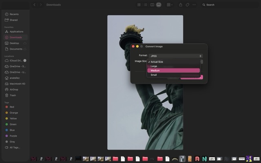This screenshot has height=163, width=261.
Task: Select the teal N icon thumbnail
Action: click(x=205, y=159)
